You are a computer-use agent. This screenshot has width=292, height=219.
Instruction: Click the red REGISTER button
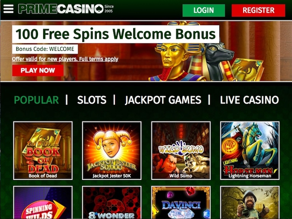[x=258, y=11]
